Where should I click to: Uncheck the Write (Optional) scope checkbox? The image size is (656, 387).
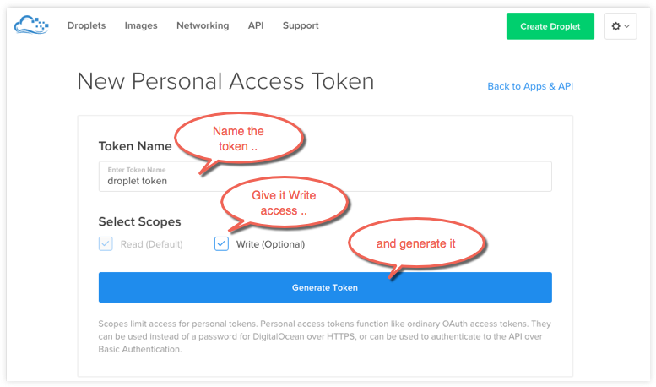(x=221, y=244)
